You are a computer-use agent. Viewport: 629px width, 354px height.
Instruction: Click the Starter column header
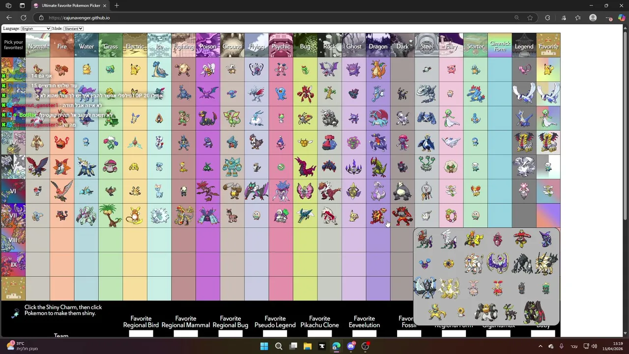pyautogui.click(x=475, y=45)
